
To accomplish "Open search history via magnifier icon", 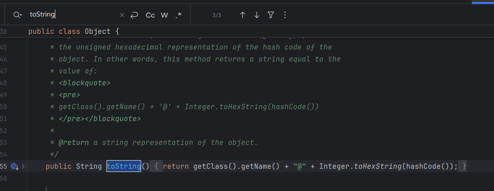I will pos(17,15).
